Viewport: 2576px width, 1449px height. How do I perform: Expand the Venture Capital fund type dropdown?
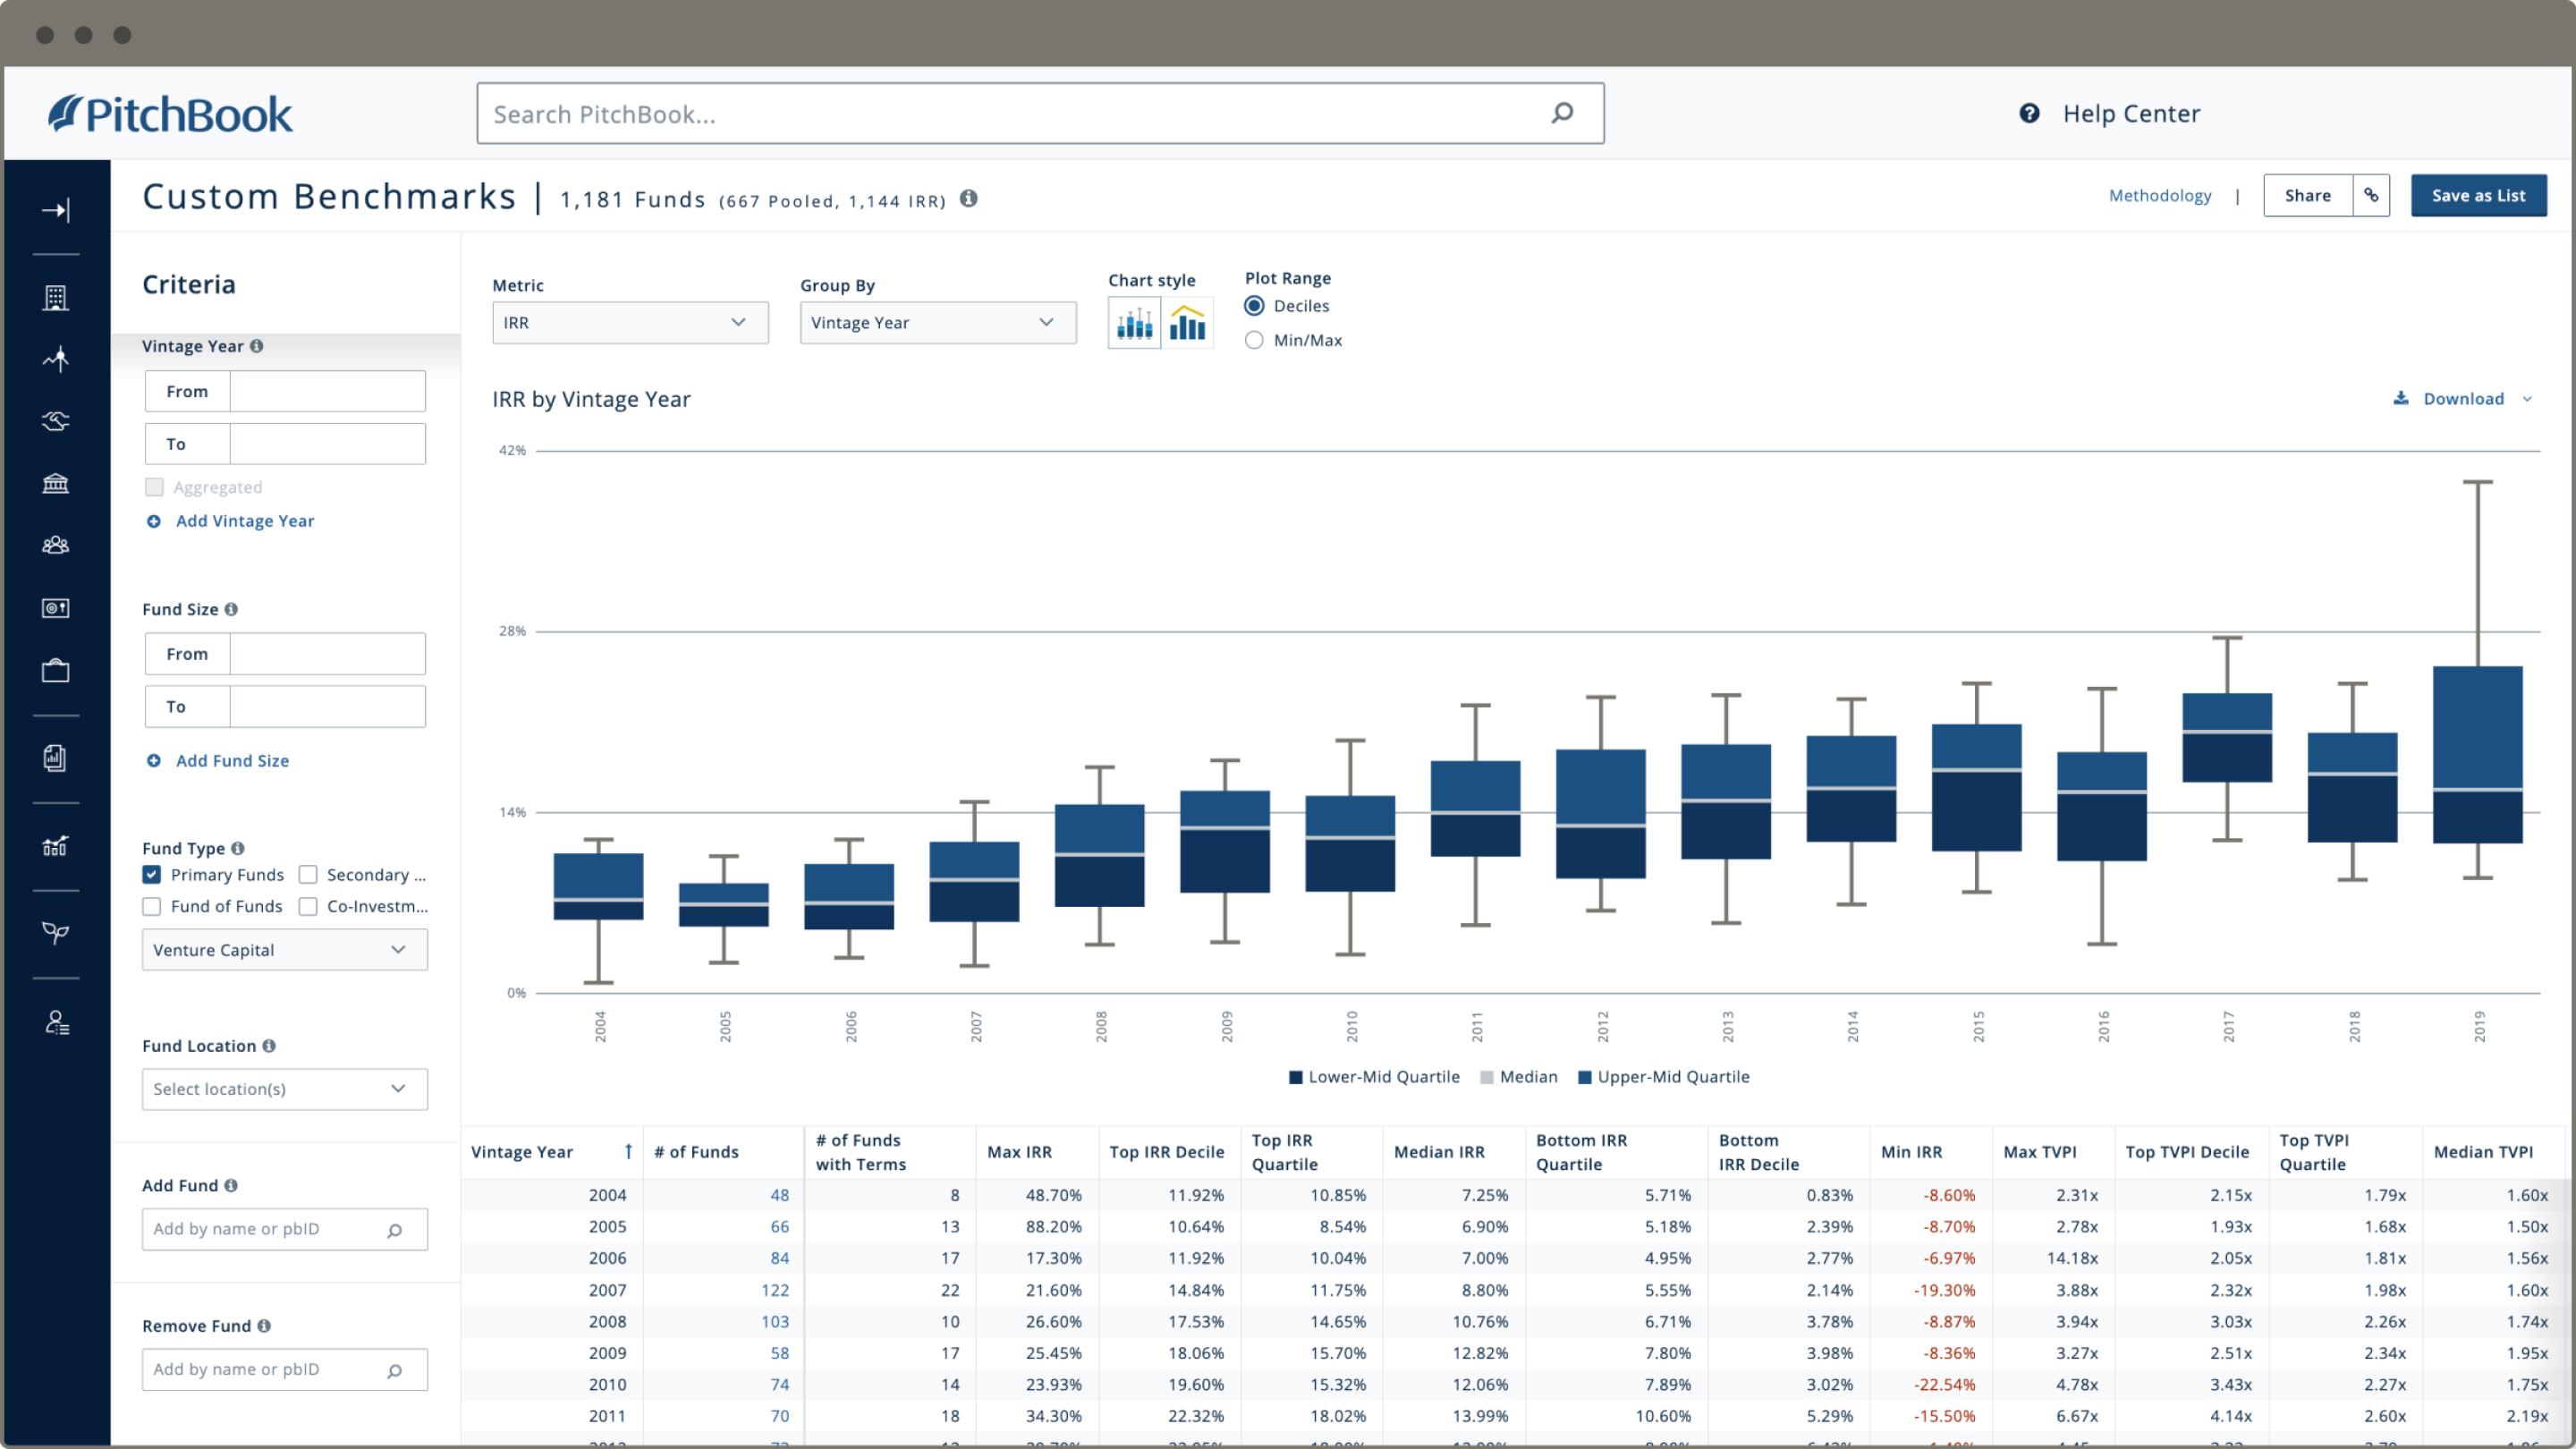pos(284,949)
